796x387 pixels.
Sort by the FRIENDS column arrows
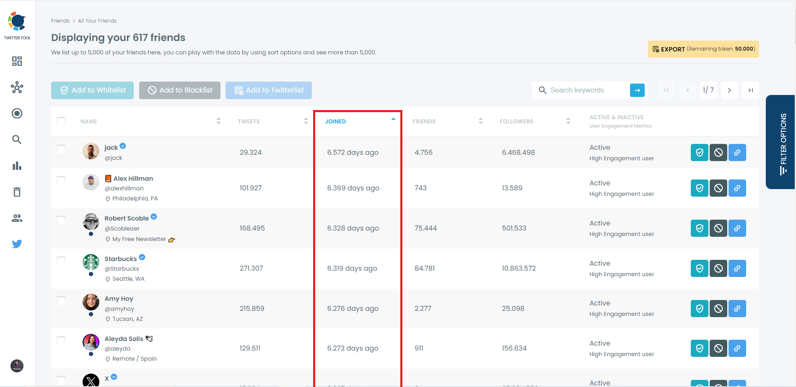[481, 121]
